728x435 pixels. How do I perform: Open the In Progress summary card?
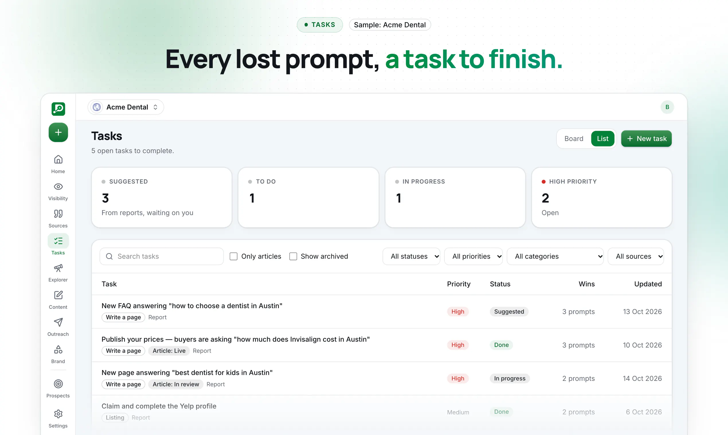(x=455, y=197)
